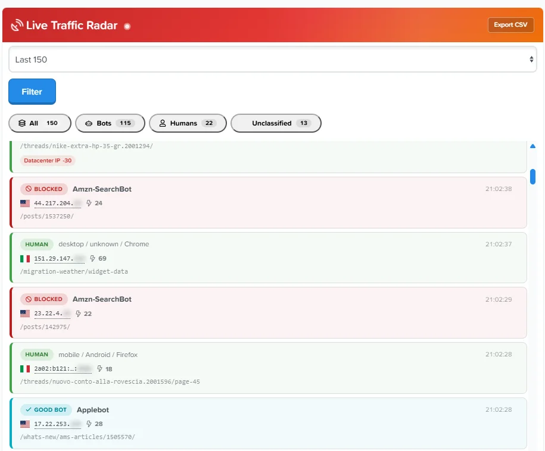Open the Last 150 dropdown
The width and height of the screenshot is (545, 451).
coord(273,59)
